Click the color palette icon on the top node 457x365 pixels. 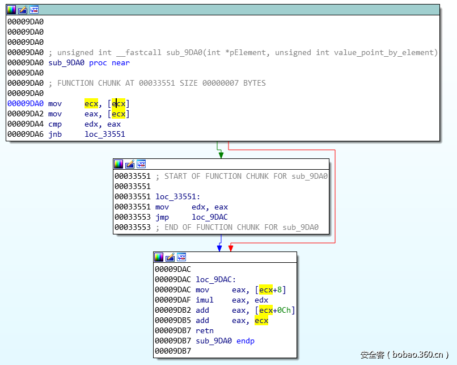point(11,10)
